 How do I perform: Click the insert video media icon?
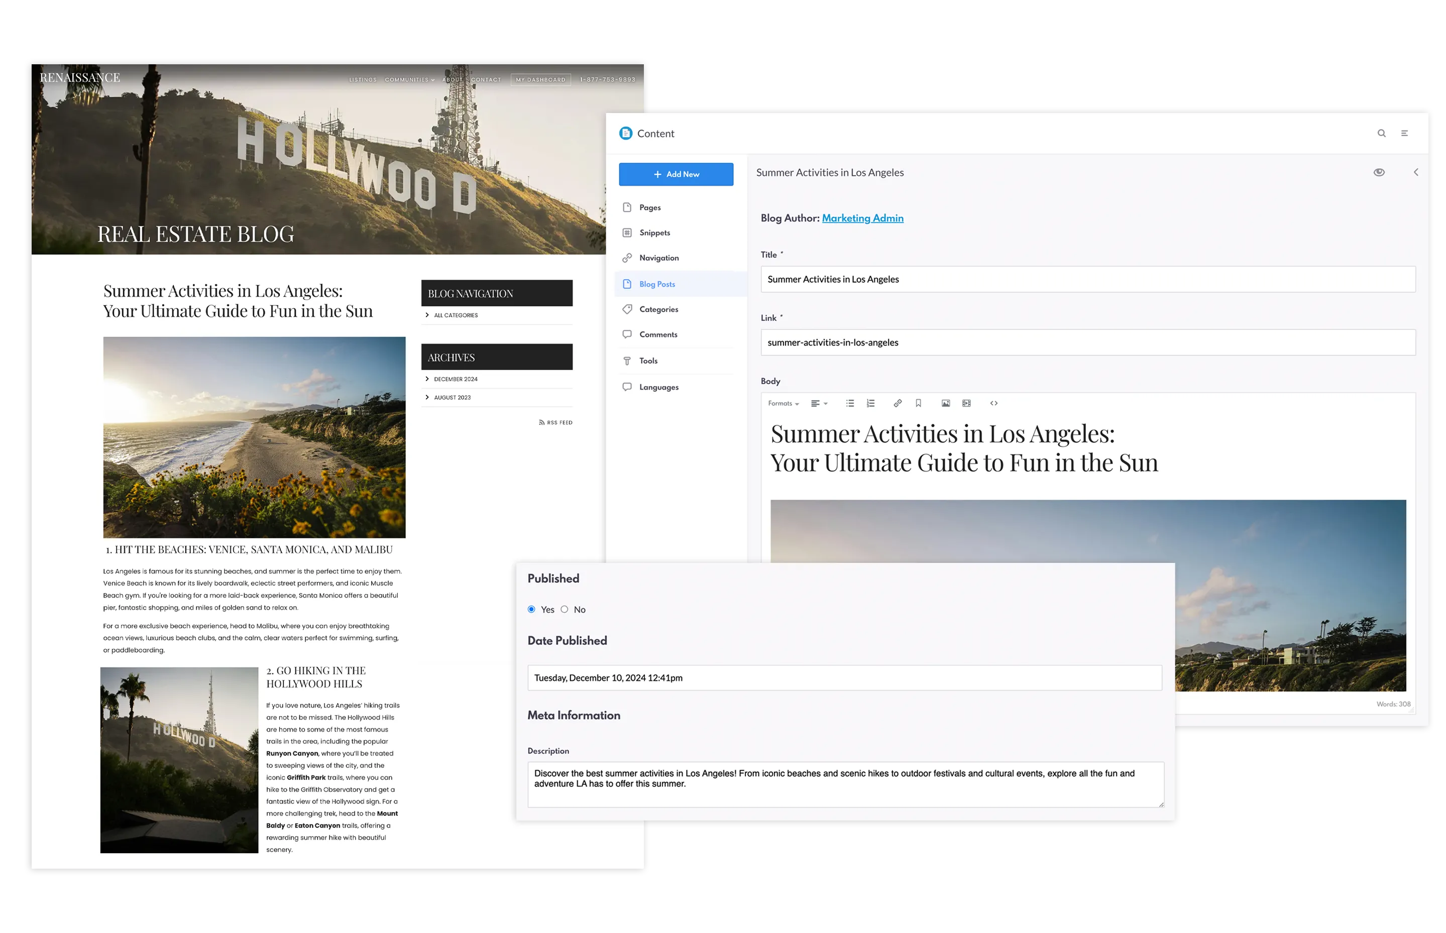966,404
